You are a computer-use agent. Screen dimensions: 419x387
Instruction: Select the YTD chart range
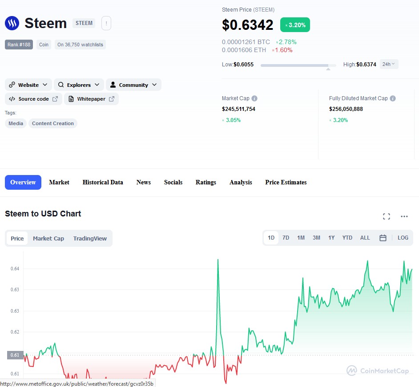(347, 238)
